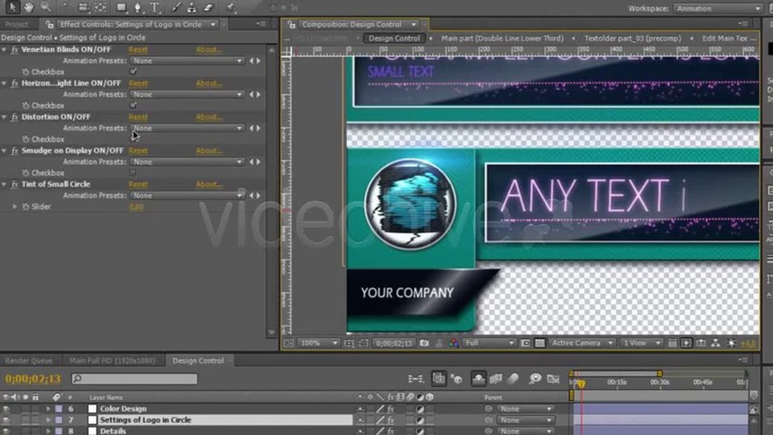Select the Horizontal Type tool
Image resolution: width=773 pixels, height=435 pixels.
coord(155,7)
